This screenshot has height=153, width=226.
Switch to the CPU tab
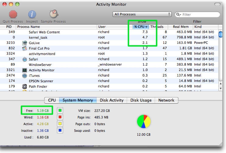coord(52,100)
